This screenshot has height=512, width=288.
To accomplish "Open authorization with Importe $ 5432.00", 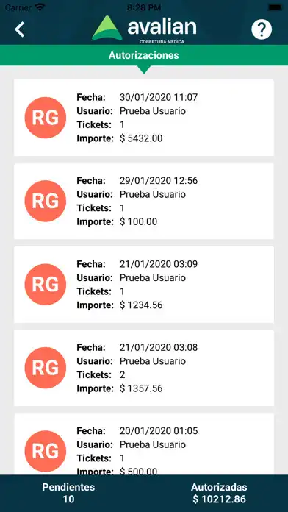I will pos(144,118).
